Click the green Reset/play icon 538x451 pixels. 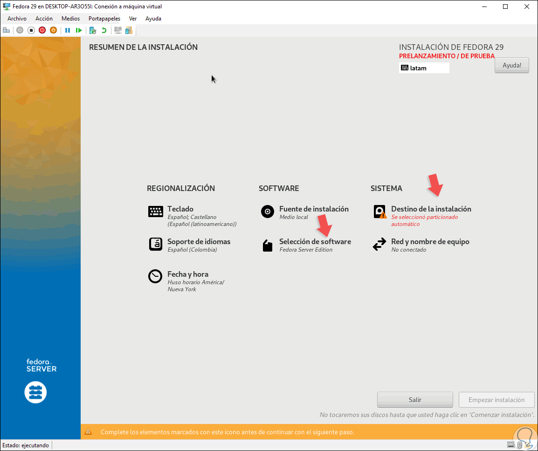pos(79,30)
